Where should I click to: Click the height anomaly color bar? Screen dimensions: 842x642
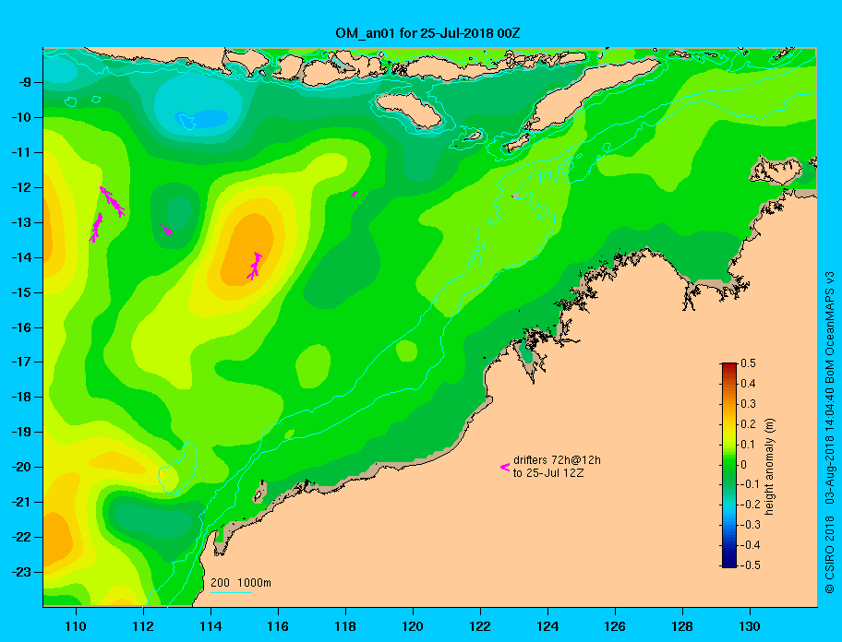point(729,465)
